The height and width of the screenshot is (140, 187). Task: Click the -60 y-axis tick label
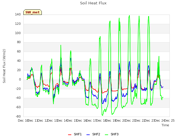click(x=18, y=107)
